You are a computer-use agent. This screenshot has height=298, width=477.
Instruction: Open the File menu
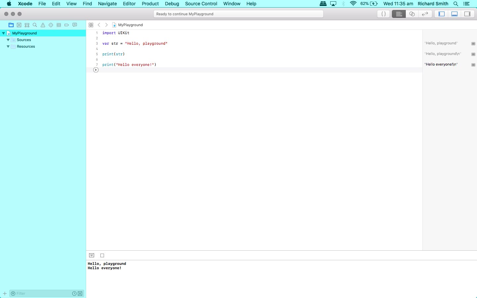pyautogui.click(x=42, y=4)
